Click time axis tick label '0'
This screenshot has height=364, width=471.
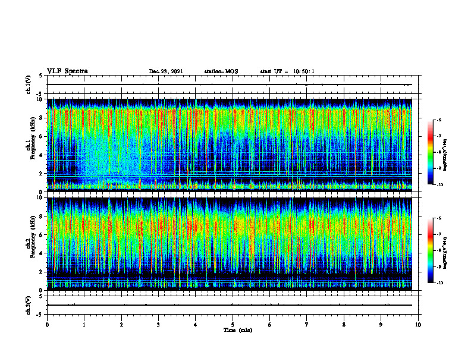[x=47, y=325]
